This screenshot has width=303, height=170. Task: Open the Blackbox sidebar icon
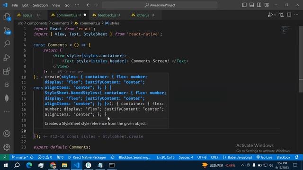(x=7, y=85)
